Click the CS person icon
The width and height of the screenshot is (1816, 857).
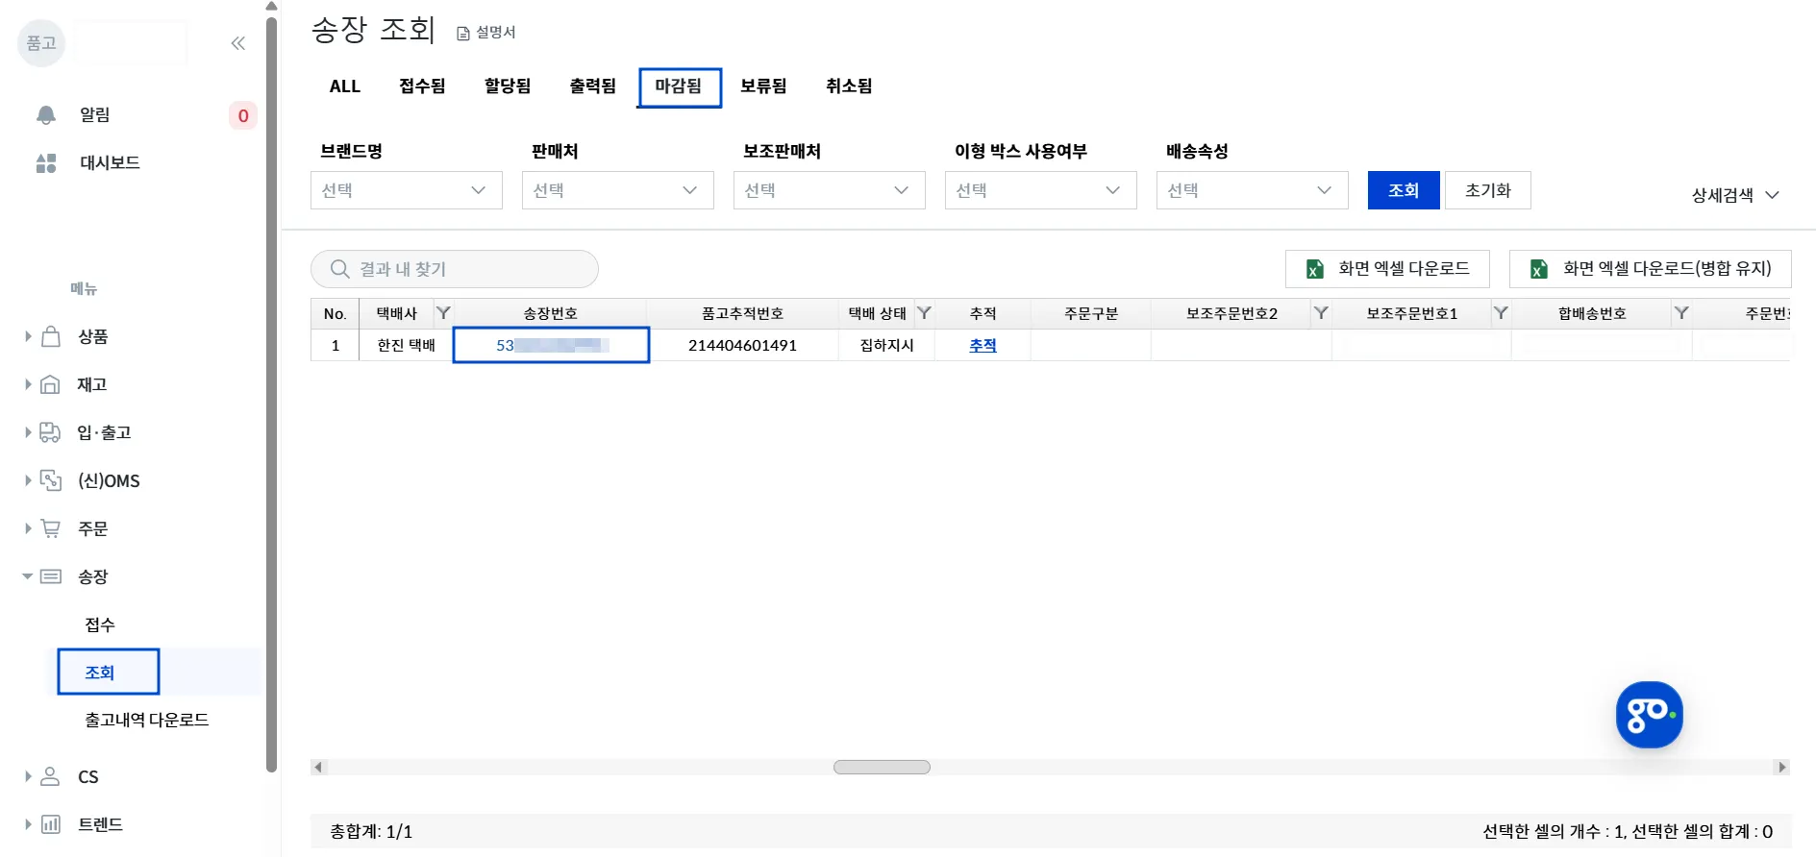point(51,776)
